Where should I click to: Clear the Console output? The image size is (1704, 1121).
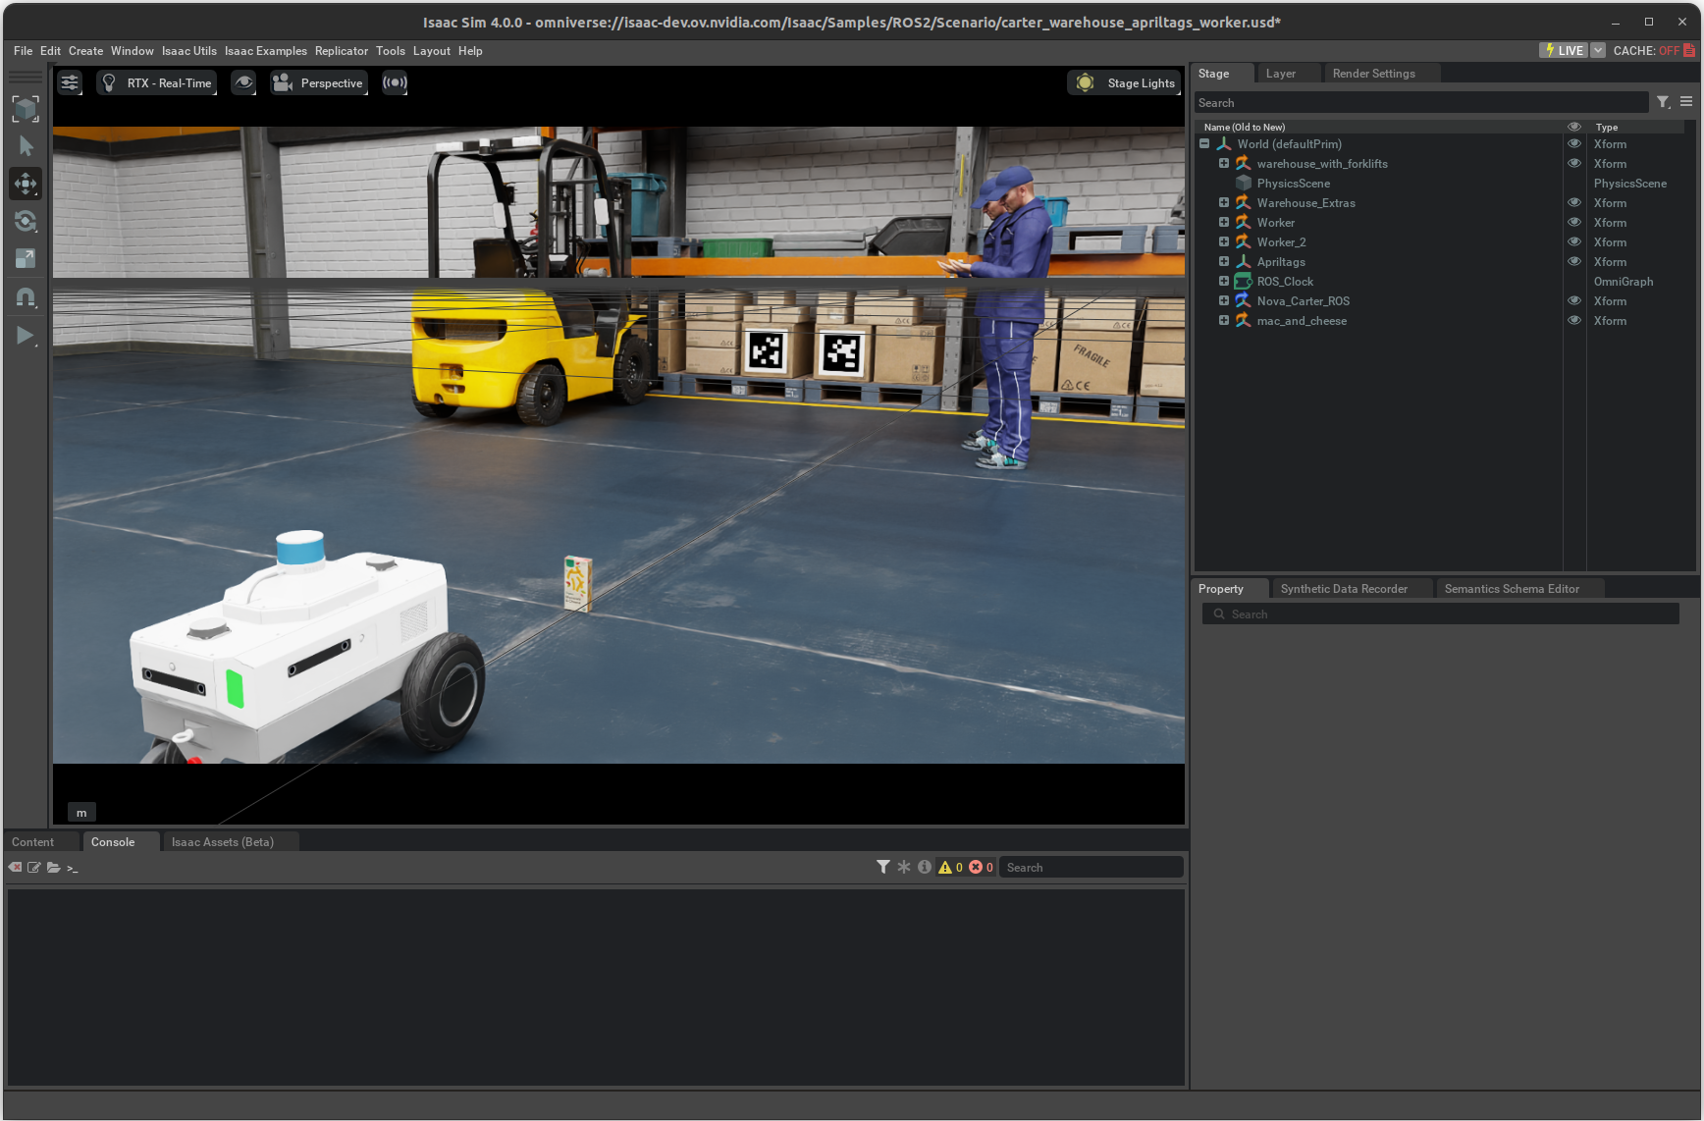[x=15, y=867]
